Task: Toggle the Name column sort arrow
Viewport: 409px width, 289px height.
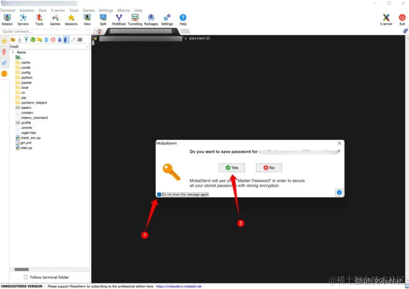Action: click(13, 52)
